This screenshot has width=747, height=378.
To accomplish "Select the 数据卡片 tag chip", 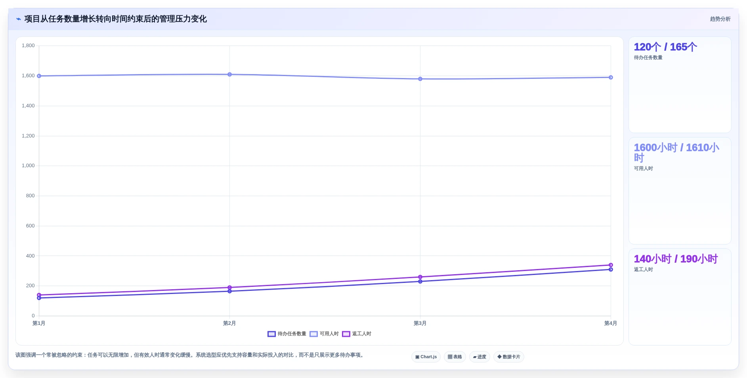I will click(x=509, y=357).
